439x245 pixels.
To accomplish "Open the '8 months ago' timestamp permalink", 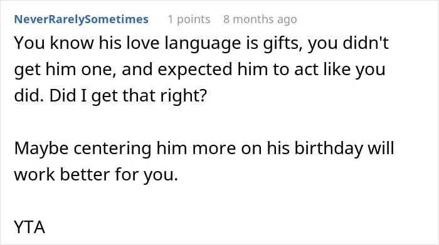I will point(260,19).
